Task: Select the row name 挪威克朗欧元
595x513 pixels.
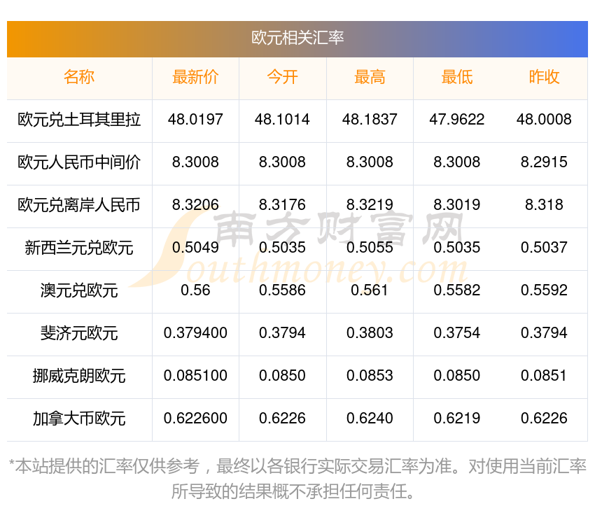Action: [x=79, y=376]
